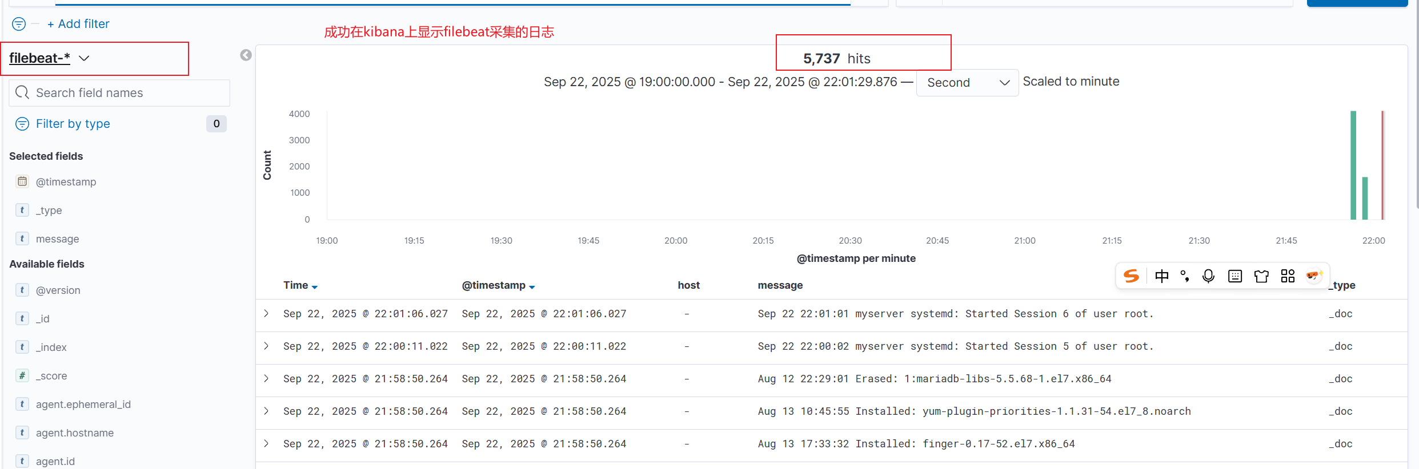Select agent.hostname in available fields

coord(75,433)
